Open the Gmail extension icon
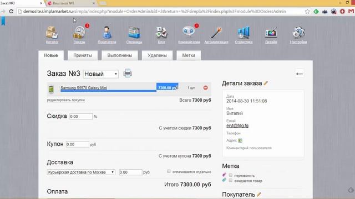 351,11
